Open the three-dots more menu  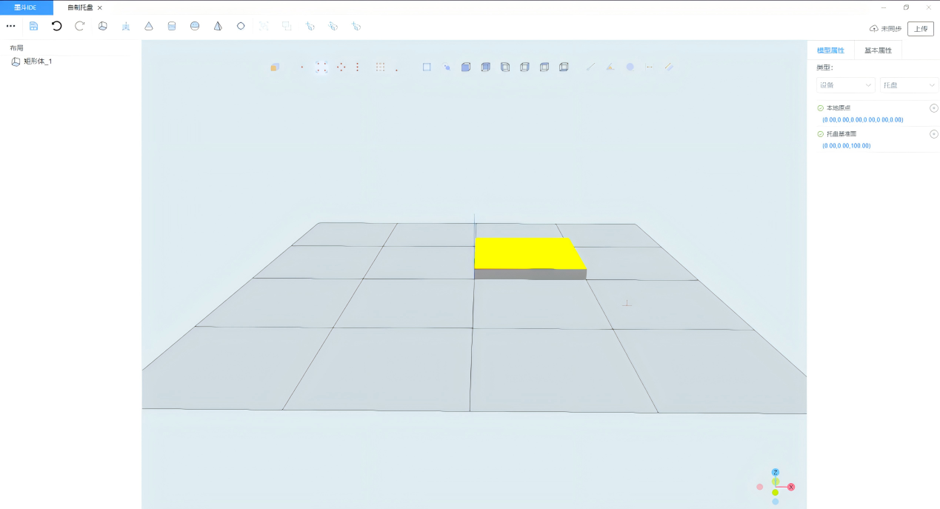(x=10, y=26)
